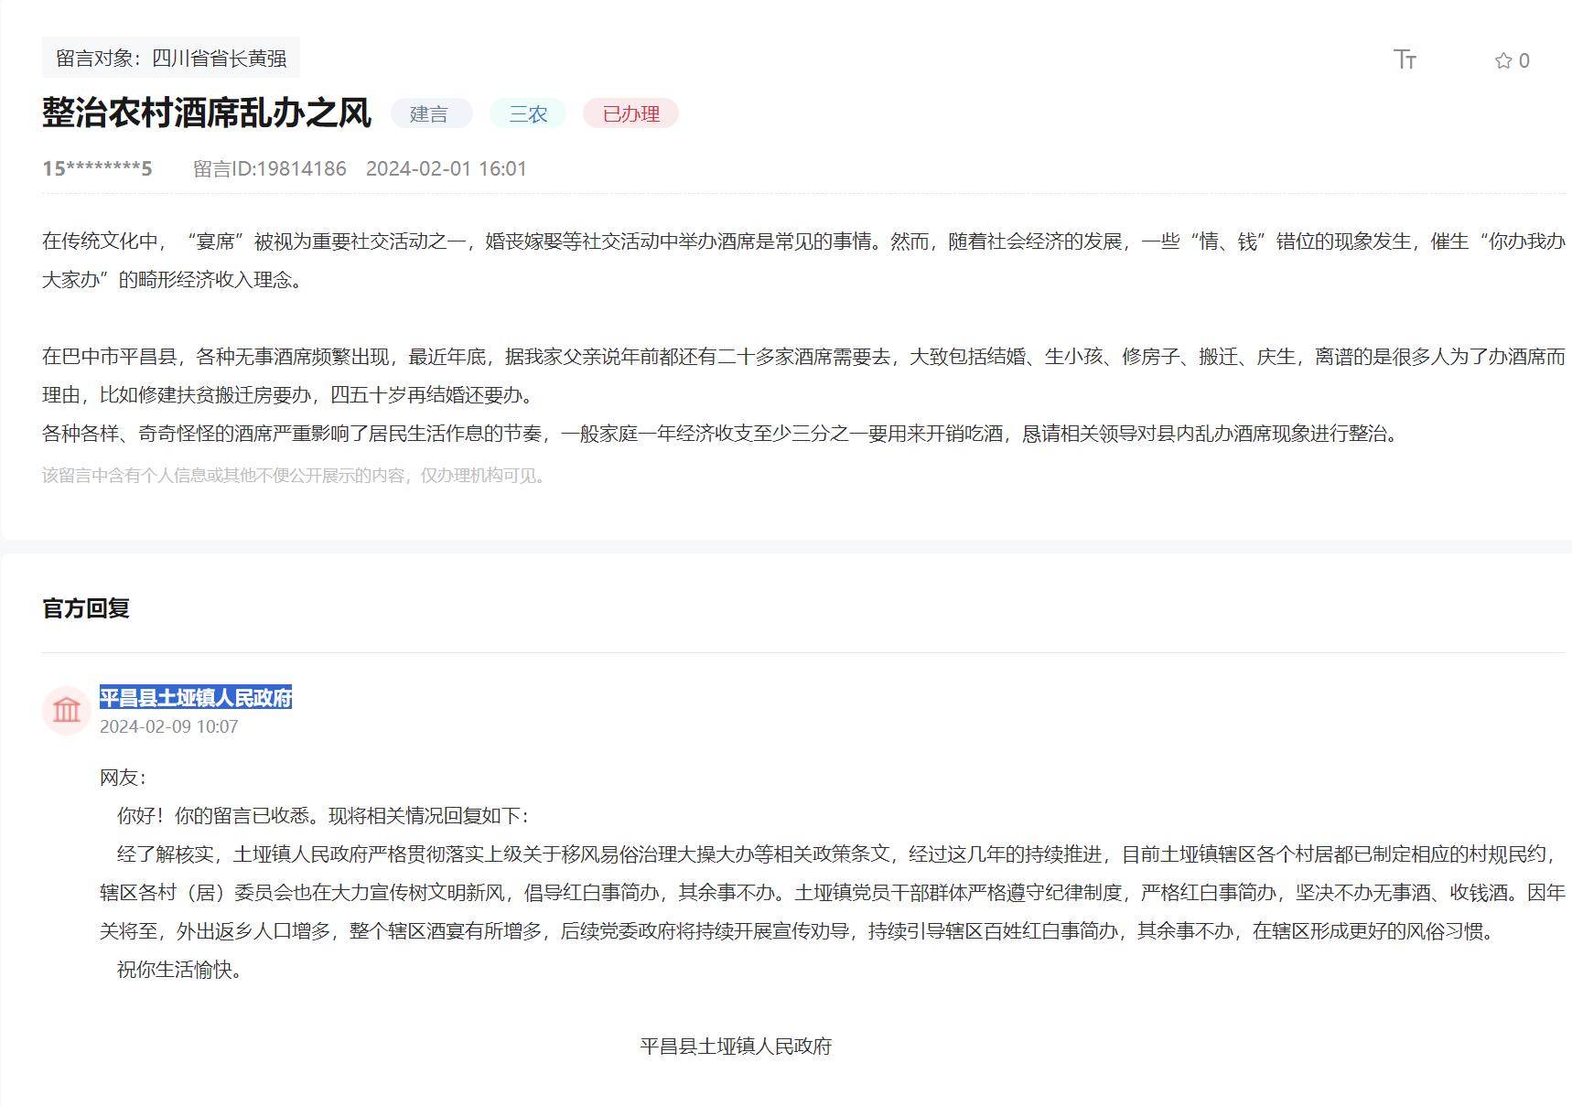This screenshot has width=1572, height=1106.
Task: Click the government building avatar icon
Action: click(x=67, y=710)
